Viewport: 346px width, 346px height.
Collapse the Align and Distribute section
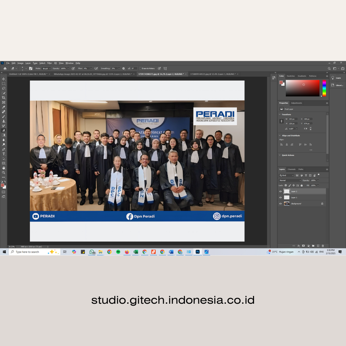pos(280,136)
